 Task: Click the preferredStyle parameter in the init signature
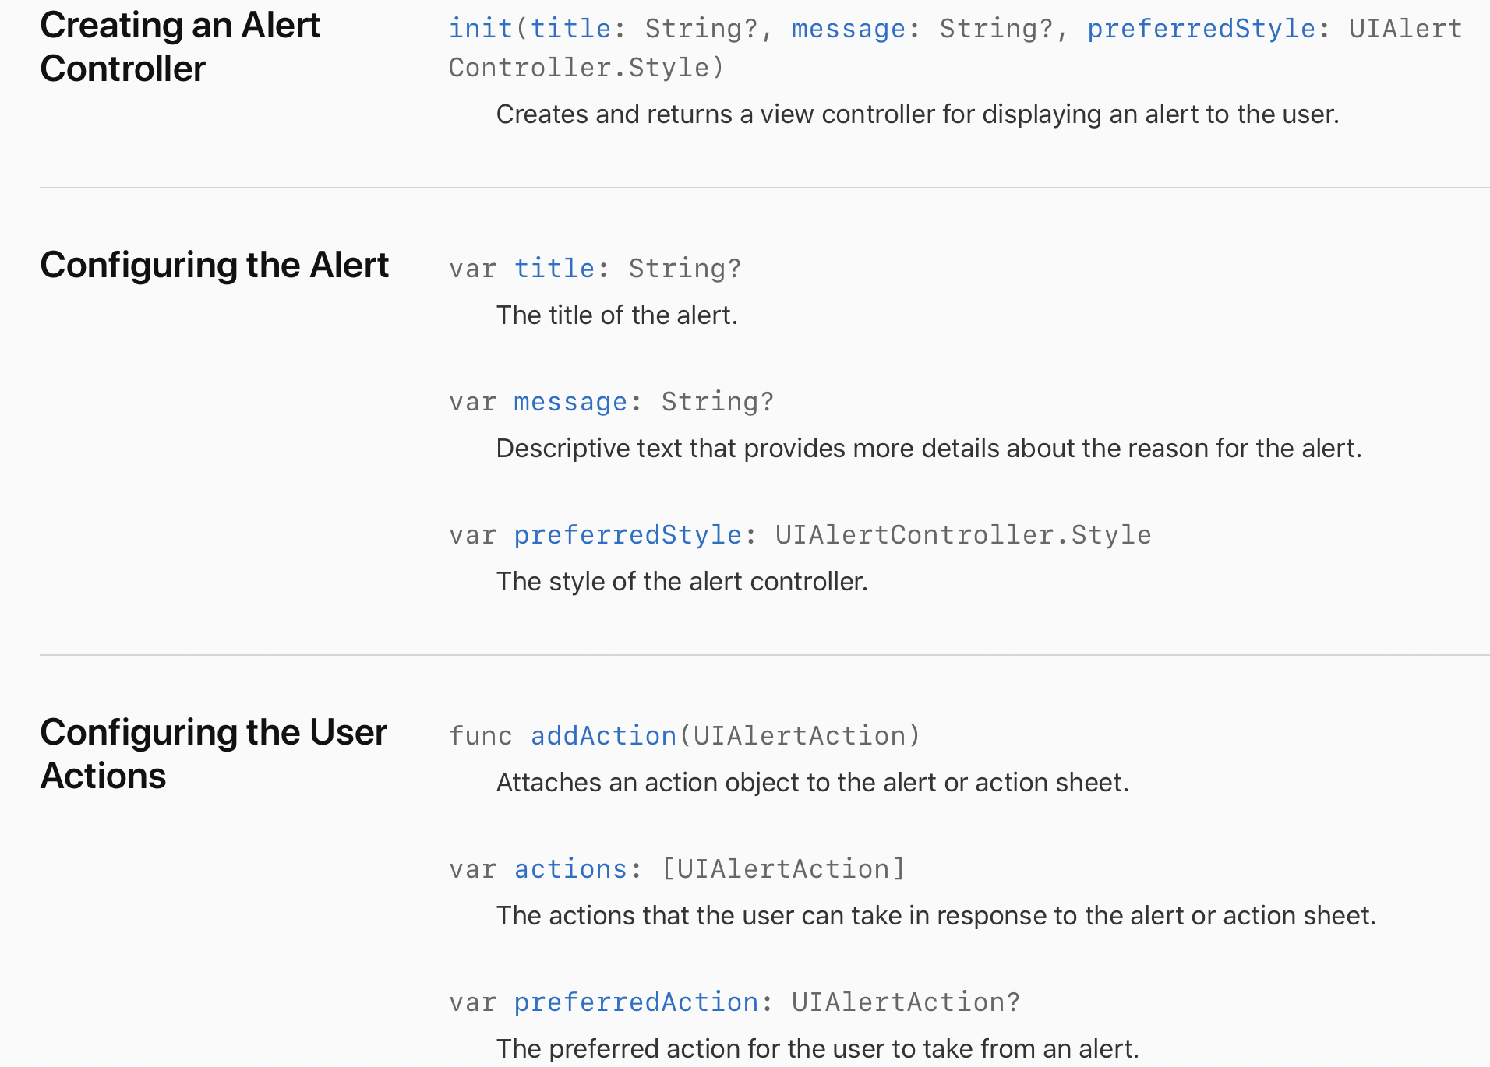click(1201, 29)
